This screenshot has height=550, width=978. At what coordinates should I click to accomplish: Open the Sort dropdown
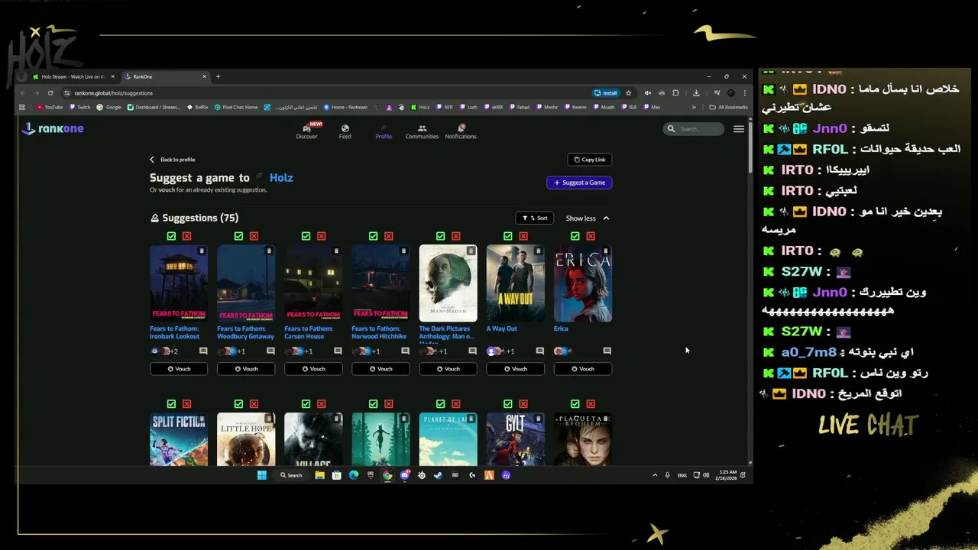535,218
